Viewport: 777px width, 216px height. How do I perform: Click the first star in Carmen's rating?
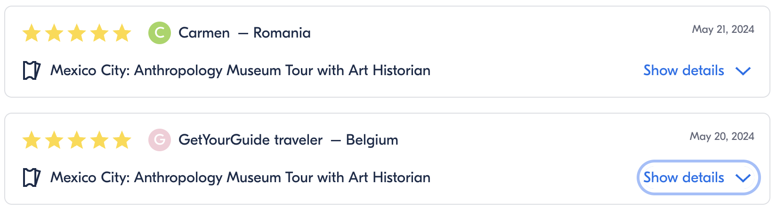pos(32,33)
